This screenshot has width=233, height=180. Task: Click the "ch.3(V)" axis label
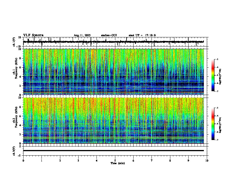tap(14, 151)
